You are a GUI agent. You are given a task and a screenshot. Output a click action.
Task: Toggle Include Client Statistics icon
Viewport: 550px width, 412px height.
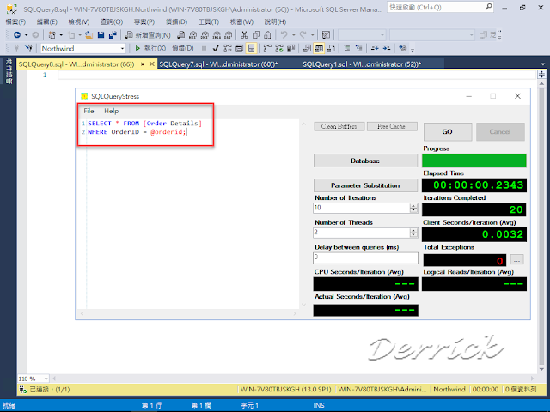pyautogui.click(x=290, y=48)
